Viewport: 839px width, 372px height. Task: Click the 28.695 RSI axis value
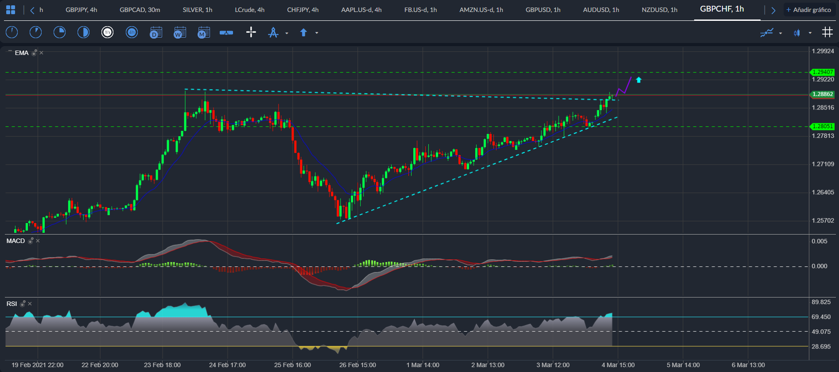(x=821, y=346)
